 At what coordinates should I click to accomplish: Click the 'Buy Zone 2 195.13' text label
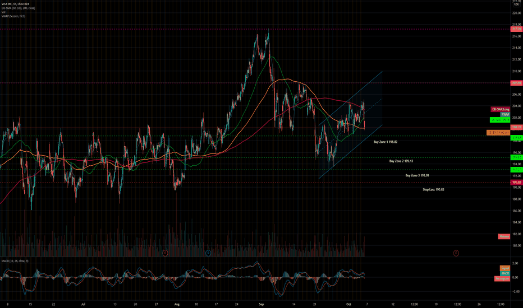401,161
